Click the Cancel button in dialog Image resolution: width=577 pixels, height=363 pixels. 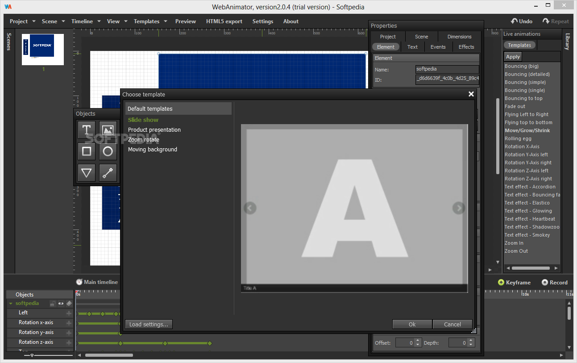[452, 325]
